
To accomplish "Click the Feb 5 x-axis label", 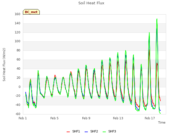I will (54, 118).
